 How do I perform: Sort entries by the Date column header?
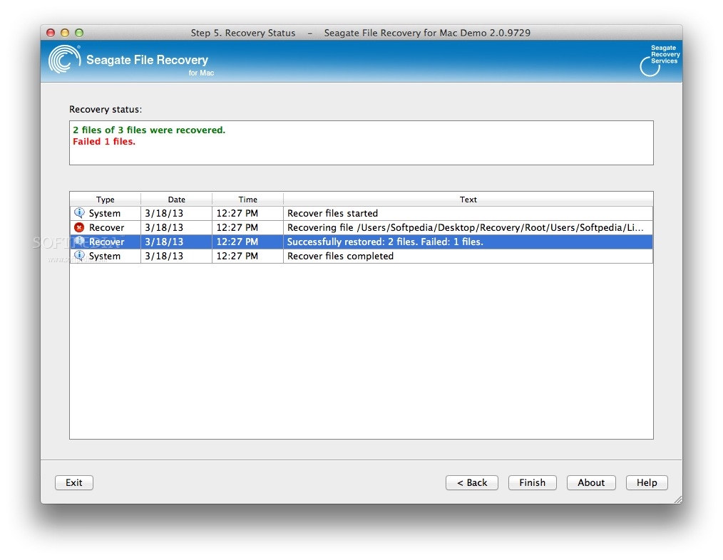[175, 199]
